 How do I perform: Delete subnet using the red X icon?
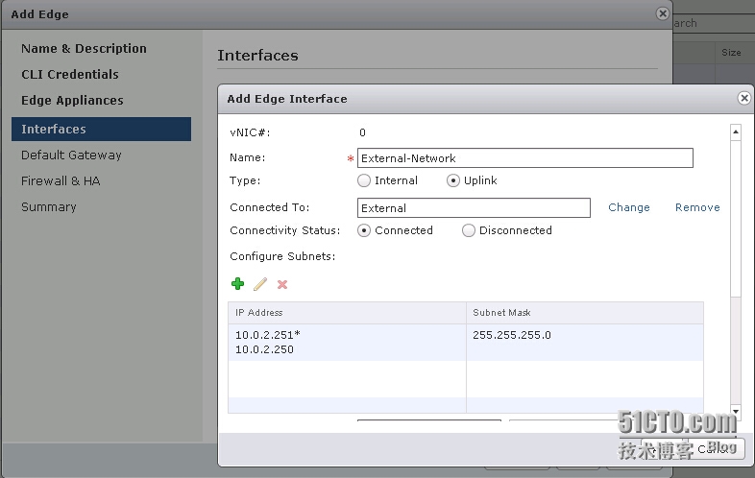282,284
